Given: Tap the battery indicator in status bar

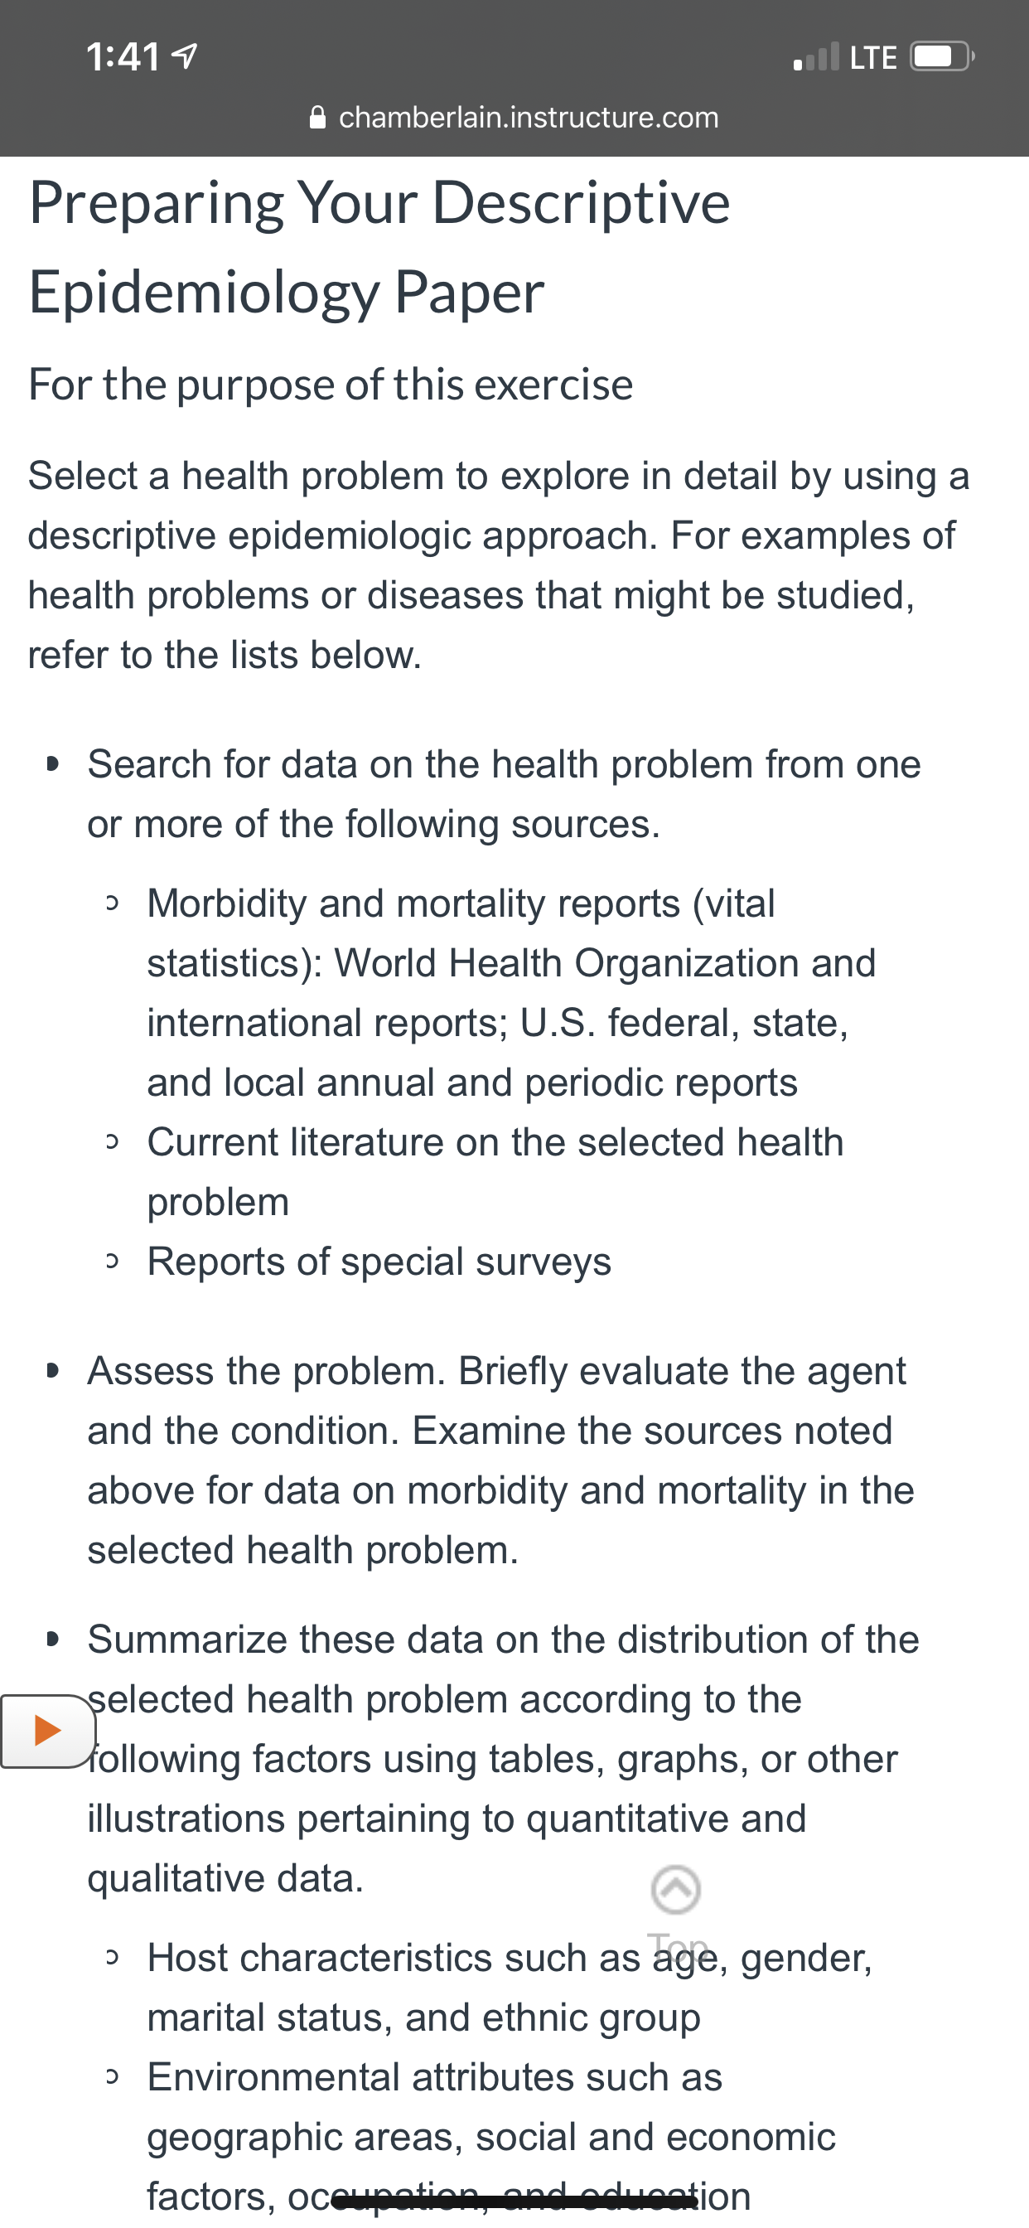Looking at the screenshot, I should pos(943,57).
